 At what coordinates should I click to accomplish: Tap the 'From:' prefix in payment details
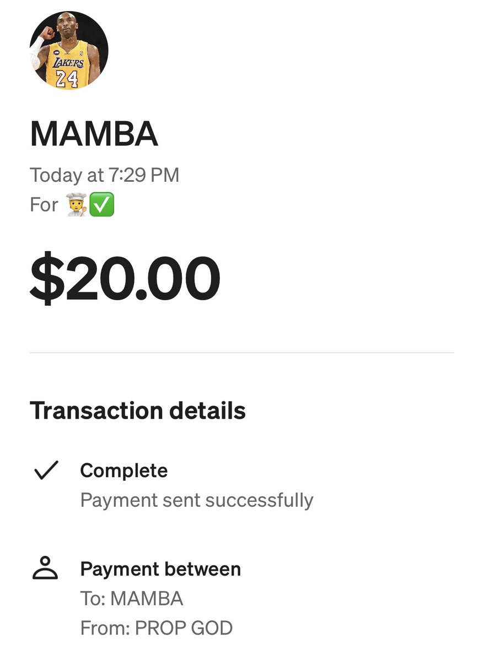pos(105,627)
